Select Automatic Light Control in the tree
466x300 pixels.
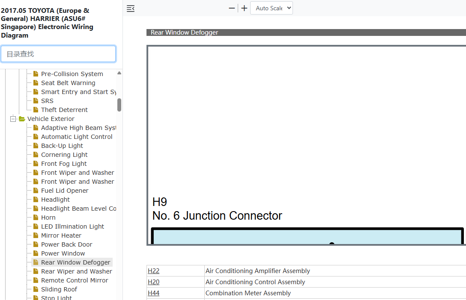pyautogui.click(x=77, y=137)
